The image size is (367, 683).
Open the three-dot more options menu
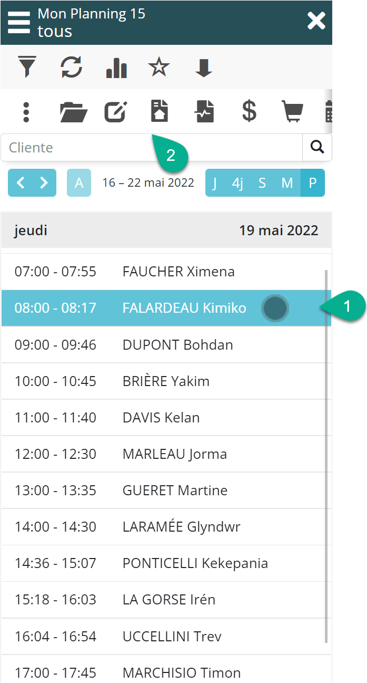point(26,112)
